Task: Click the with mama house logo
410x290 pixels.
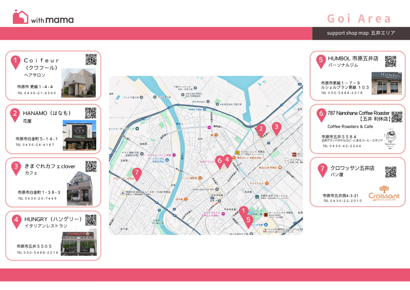Action: [20, 17]
